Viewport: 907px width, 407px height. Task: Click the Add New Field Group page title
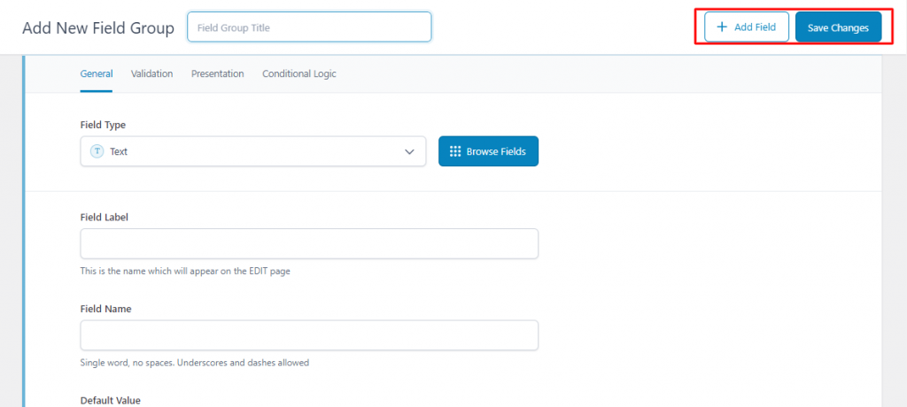pos(98,28)
